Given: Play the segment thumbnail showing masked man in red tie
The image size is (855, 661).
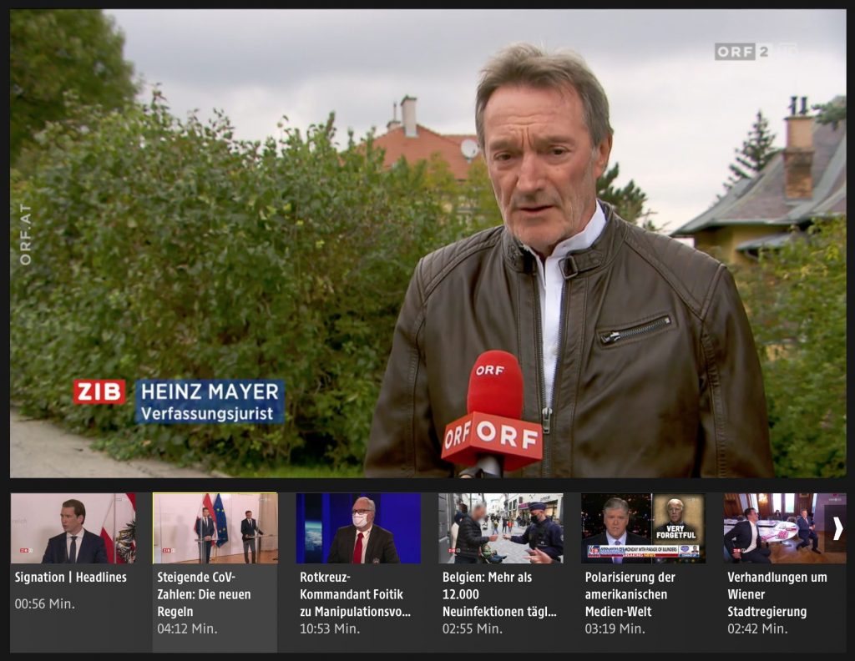Looking at the screenshot, I should (358, 528).
